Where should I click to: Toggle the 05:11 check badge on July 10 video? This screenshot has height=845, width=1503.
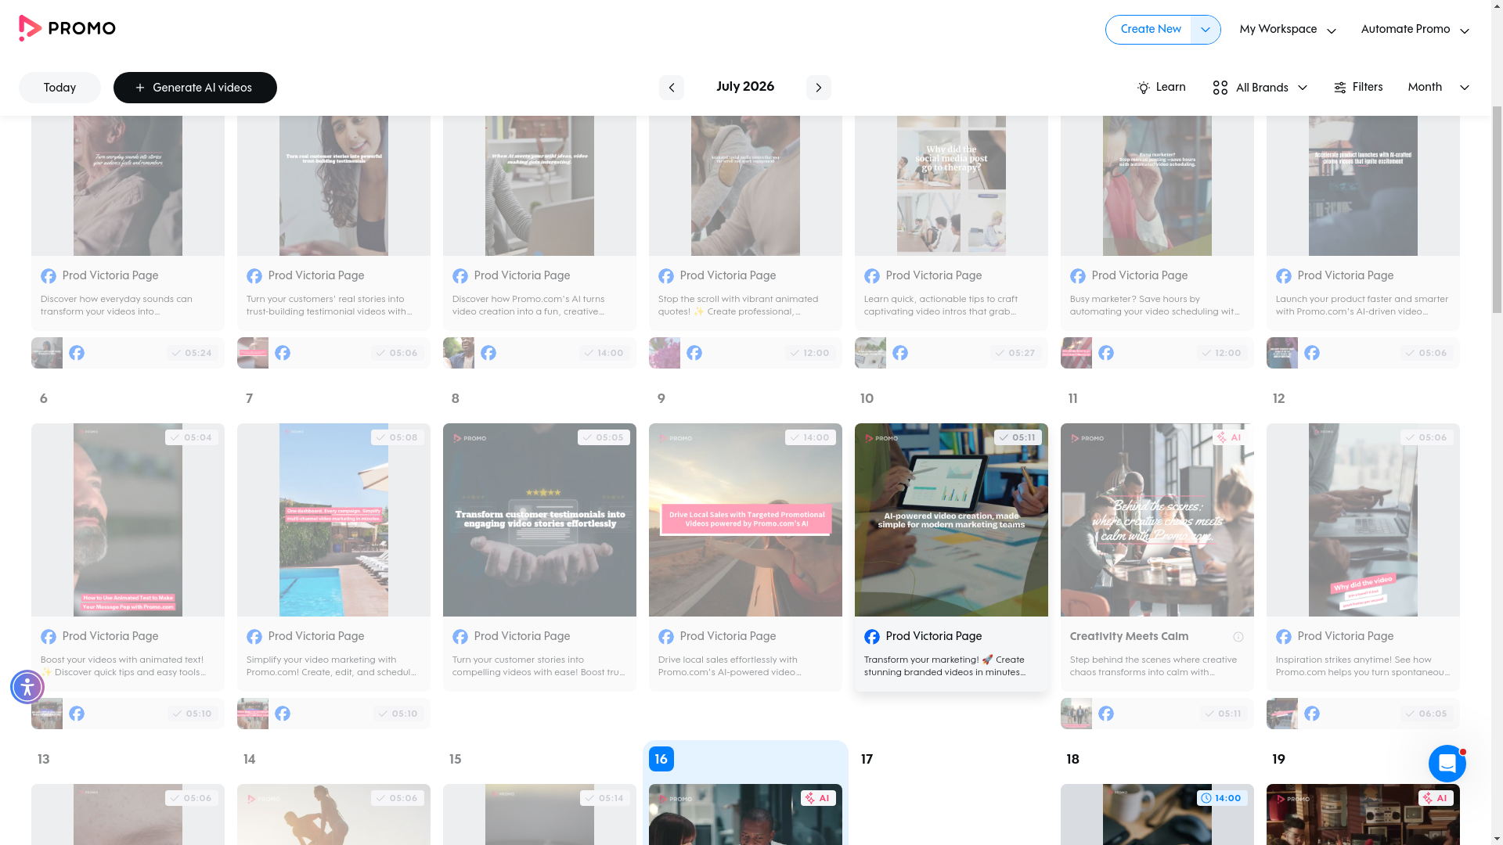(1018, 437)
